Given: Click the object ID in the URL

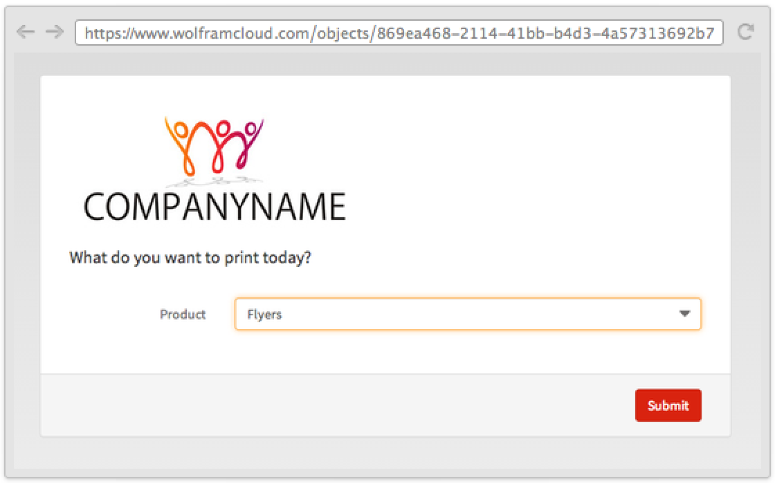Looking at the screenshot, I should coord(547,32).
